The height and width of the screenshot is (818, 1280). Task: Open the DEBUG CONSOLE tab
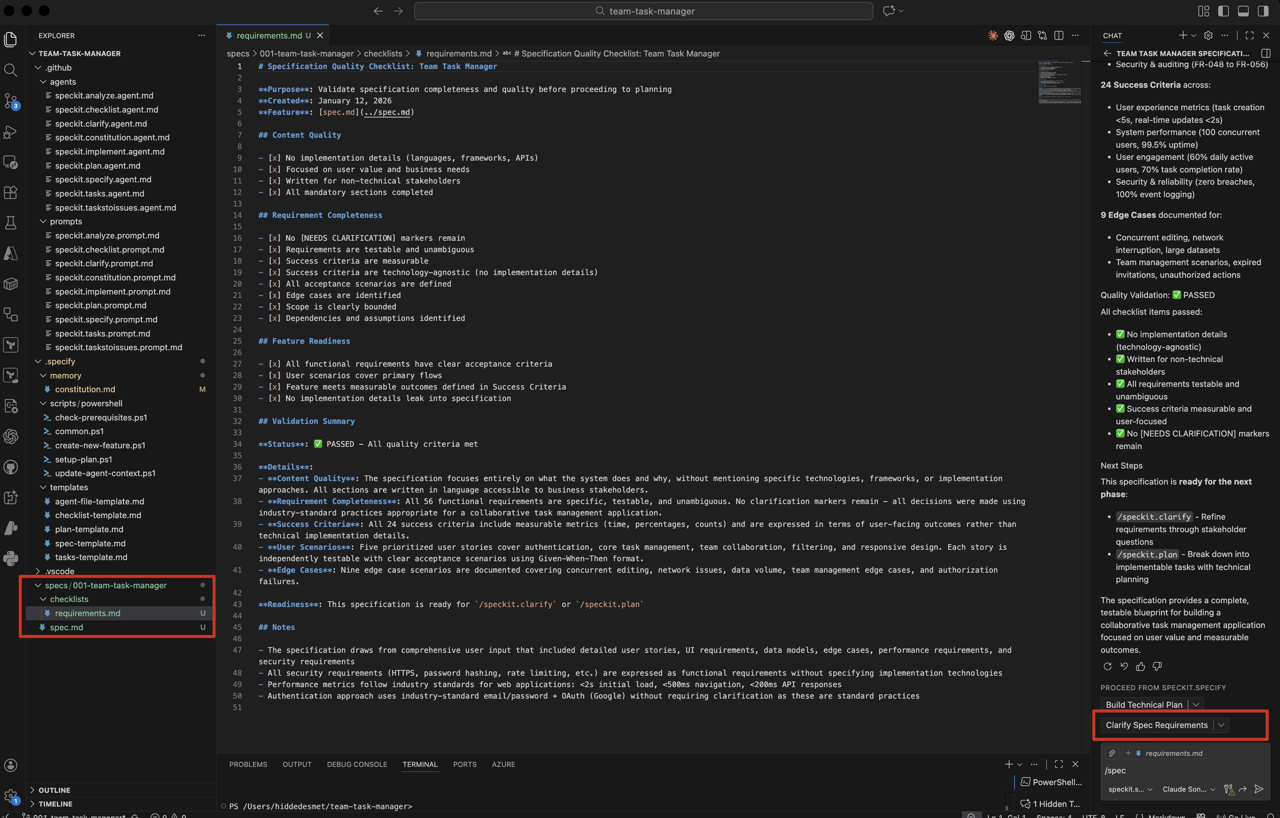click(357, 764)
